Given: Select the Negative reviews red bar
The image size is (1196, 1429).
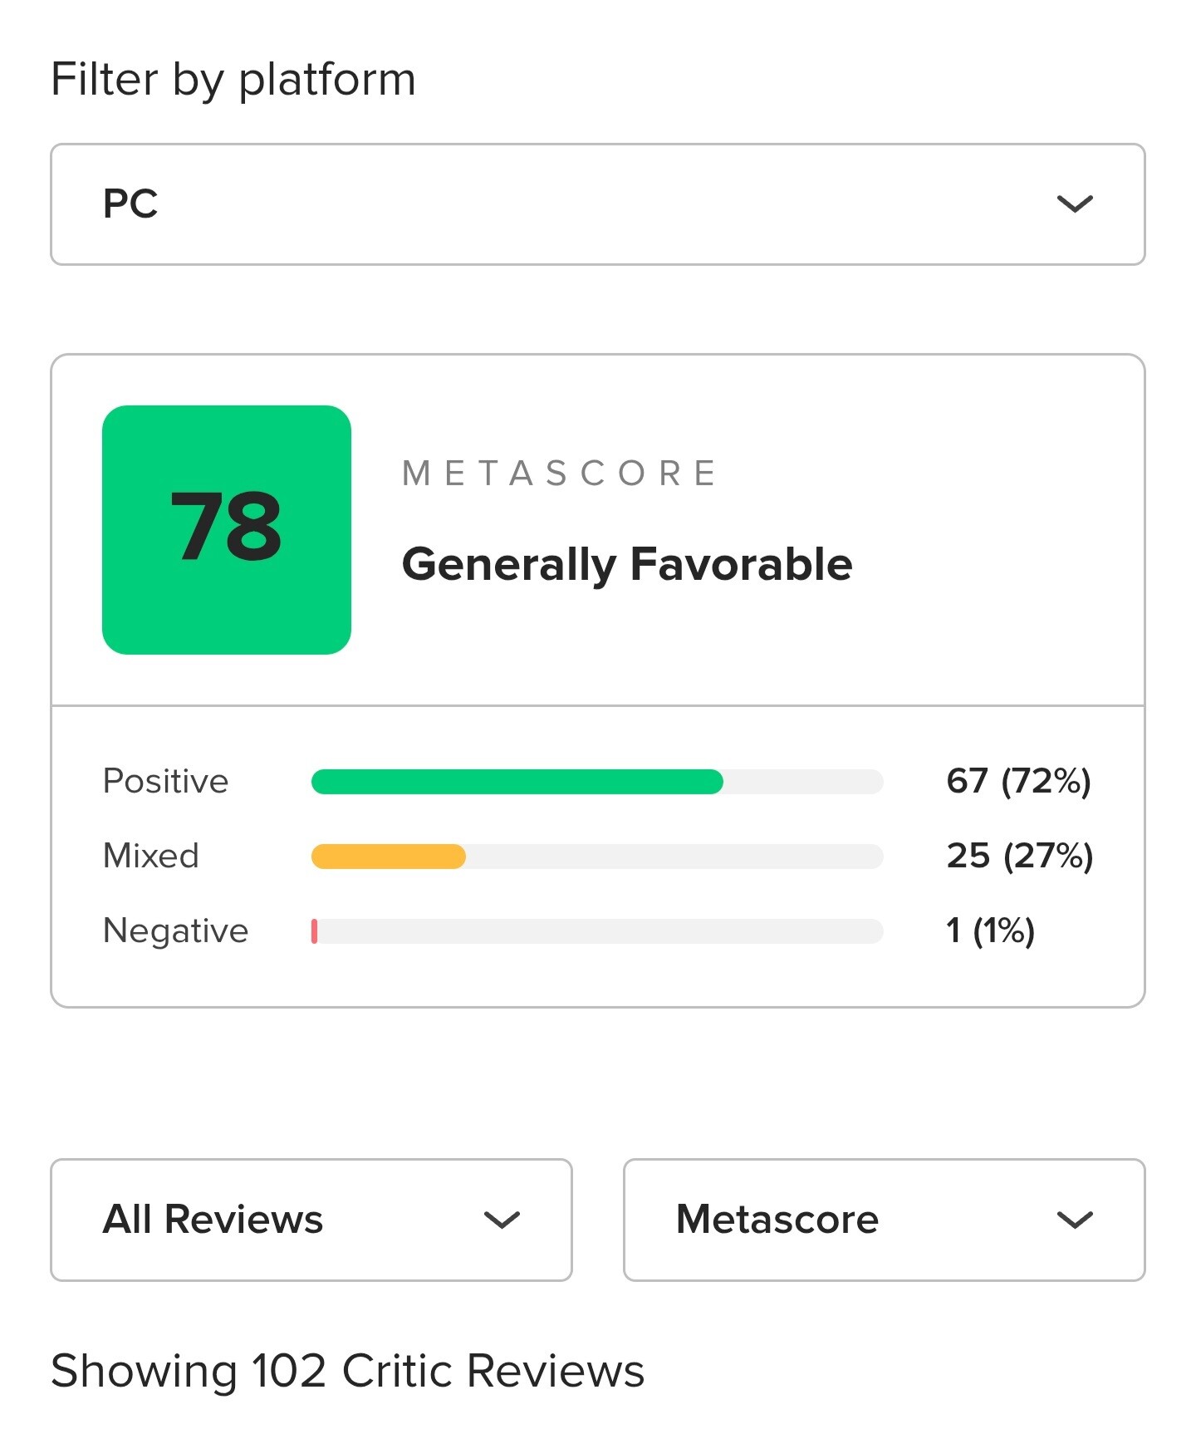Looking at the screenshot, I should [315, 931].
